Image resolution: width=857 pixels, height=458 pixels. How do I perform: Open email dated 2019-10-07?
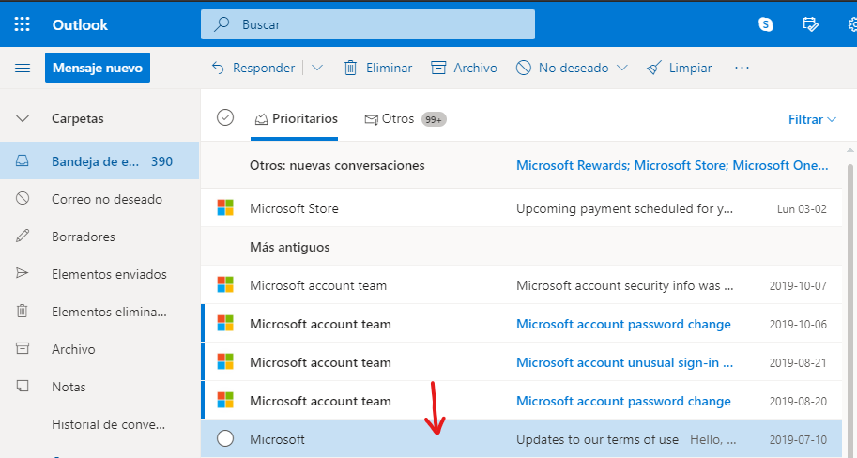click(521, 285)
